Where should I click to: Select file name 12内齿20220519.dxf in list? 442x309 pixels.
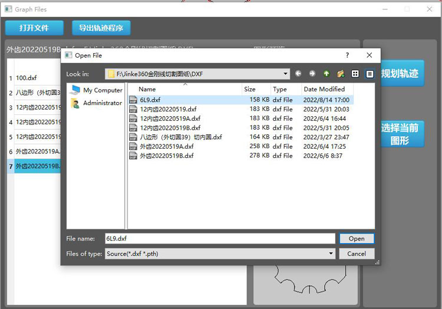click(168, 109)
